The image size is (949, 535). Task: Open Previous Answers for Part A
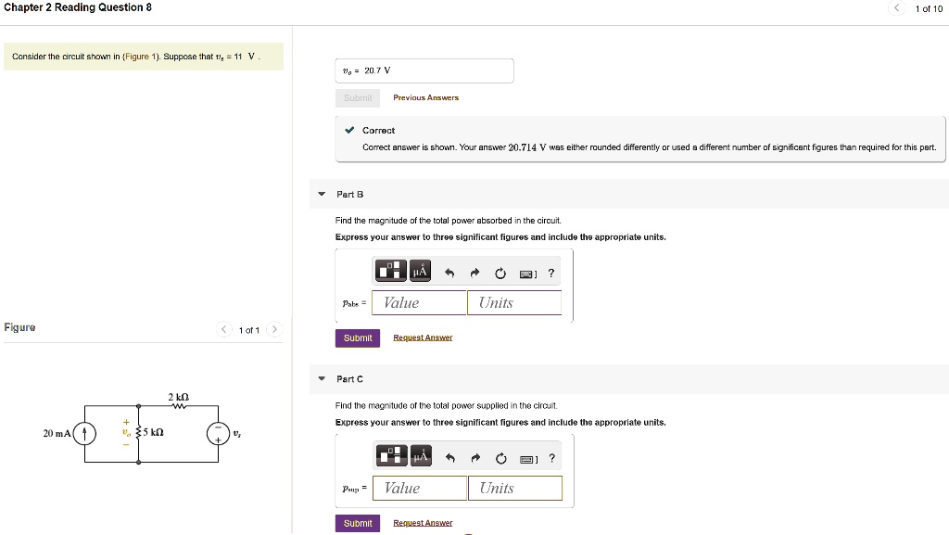point(425,97)
